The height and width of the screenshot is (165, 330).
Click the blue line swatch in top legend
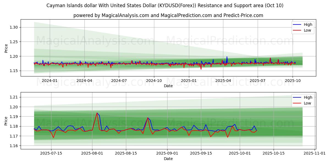pyautogui.click(x=297, y=25)
